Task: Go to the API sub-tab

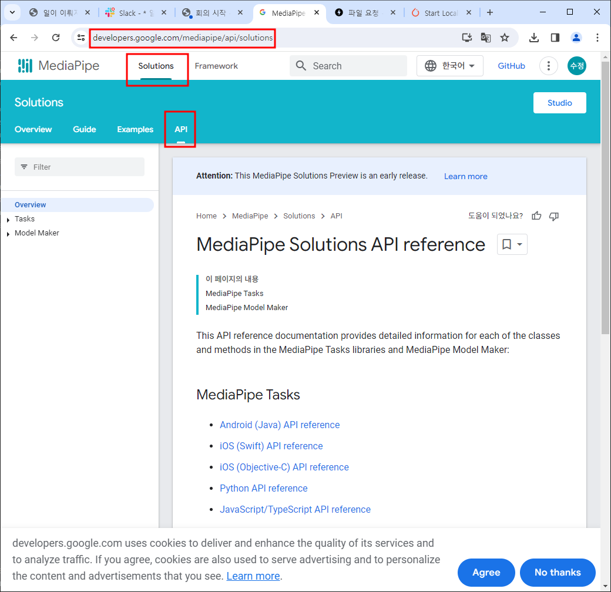Action: coord(181,129)
